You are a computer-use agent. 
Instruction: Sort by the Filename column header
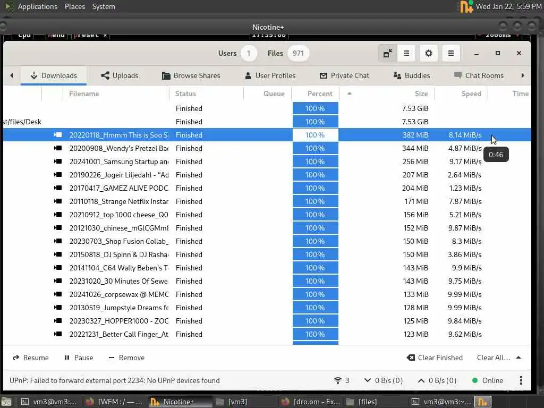116,93
